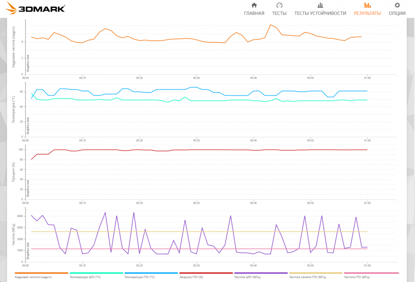The height and width of the screenshot is (282, 415).
Task: Toggle the yellow Частота памяти ГПУ legend bar
Action: 315,273
